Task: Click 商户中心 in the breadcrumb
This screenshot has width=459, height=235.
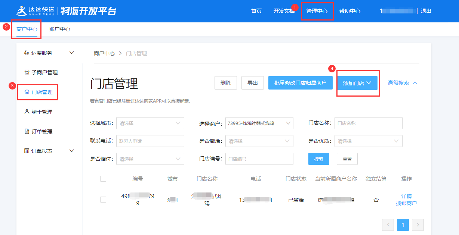Action: click(104, 53)
